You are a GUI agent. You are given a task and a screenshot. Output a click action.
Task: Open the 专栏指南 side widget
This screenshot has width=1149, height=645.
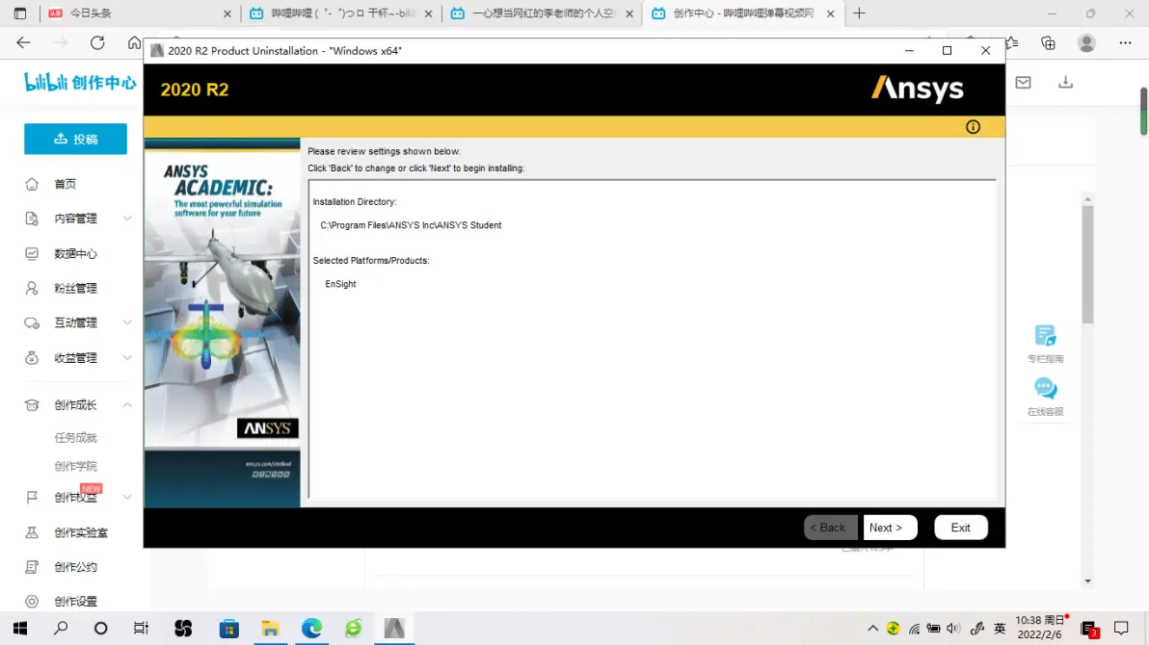[x=1045, y=344]
